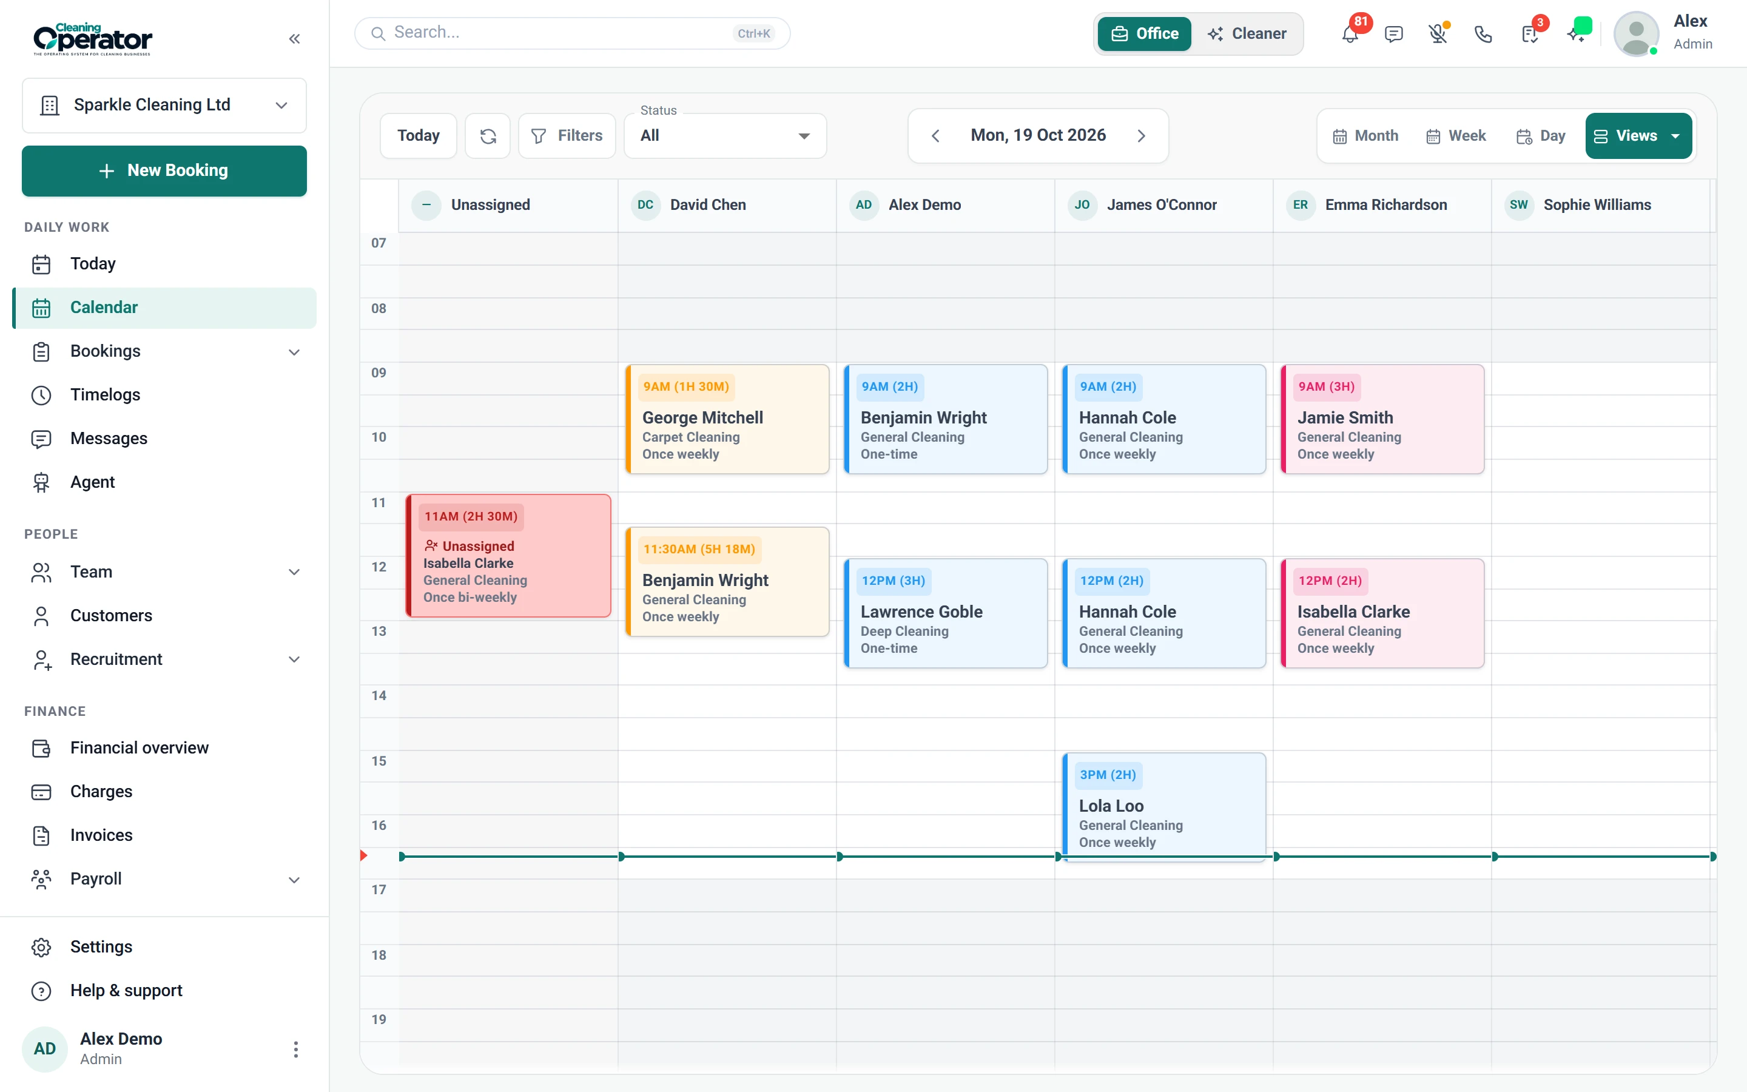Select Calendar in the sidebar
This screenshot has height=1092, width=1747.
[164, 308]
